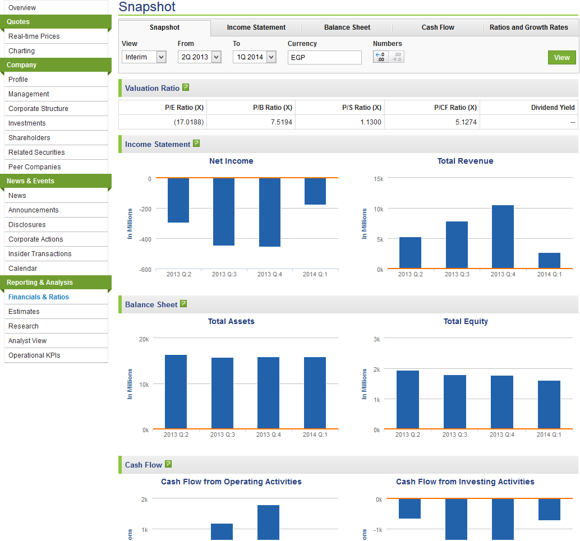
Task: Open the From quarter dropdown
Action: [199, 57]
